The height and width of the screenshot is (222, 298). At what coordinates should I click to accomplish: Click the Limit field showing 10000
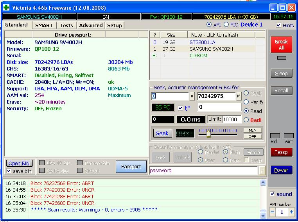(x=232, y=120)
